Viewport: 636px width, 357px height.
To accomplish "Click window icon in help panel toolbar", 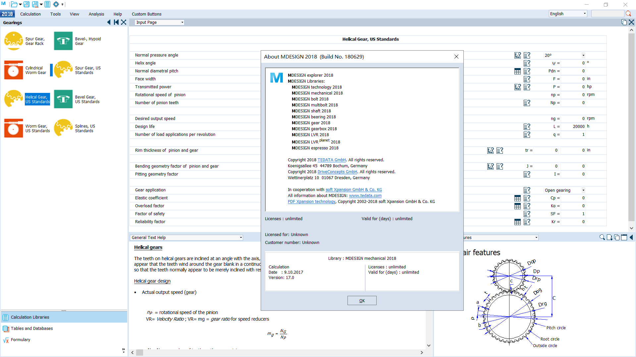I will 624,237.
